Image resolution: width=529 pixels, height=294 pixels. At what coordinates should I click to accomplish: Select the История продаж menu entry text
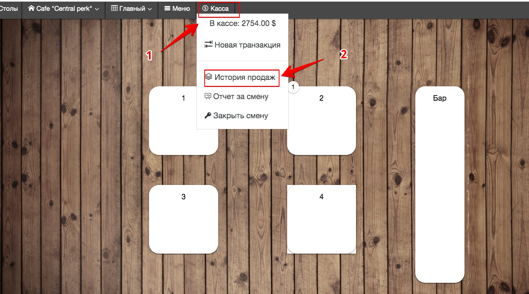245,77
